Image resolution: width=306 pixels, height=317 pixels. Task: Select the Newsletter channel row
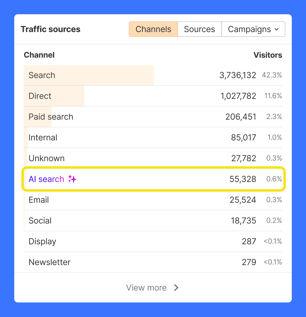153,262
